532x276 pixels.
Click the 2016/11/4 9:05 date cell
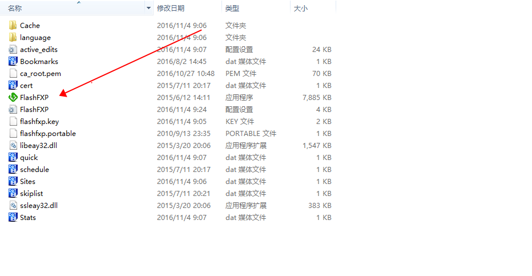[182, 122]
